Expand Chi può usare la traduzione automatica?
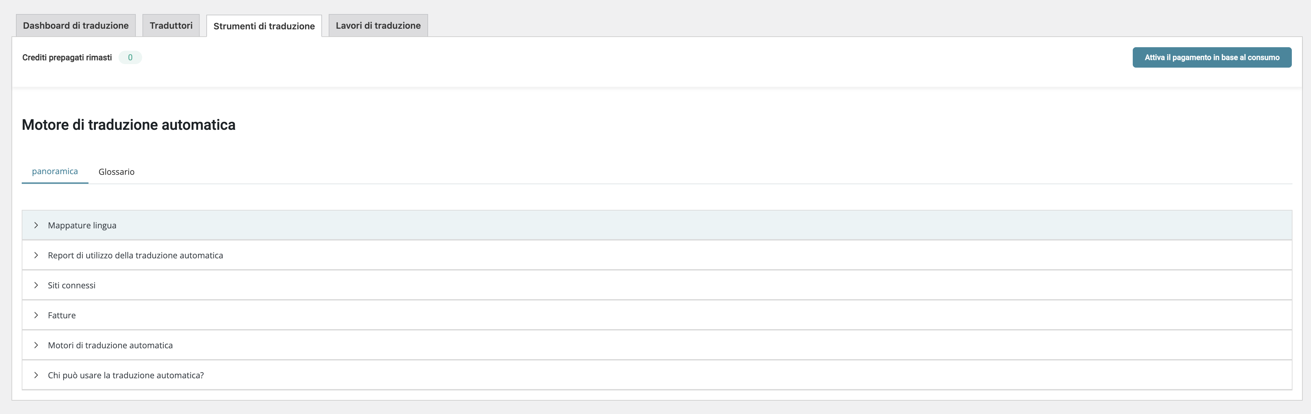The width and height of the screenshot is (1311, 414). [x=656, y=375]
